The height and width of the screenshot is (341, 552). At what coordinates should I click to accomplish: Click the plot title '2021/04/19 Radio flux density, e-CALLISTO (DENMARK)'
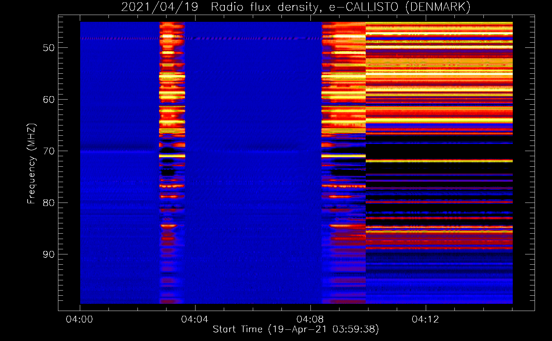pos(296,7)
